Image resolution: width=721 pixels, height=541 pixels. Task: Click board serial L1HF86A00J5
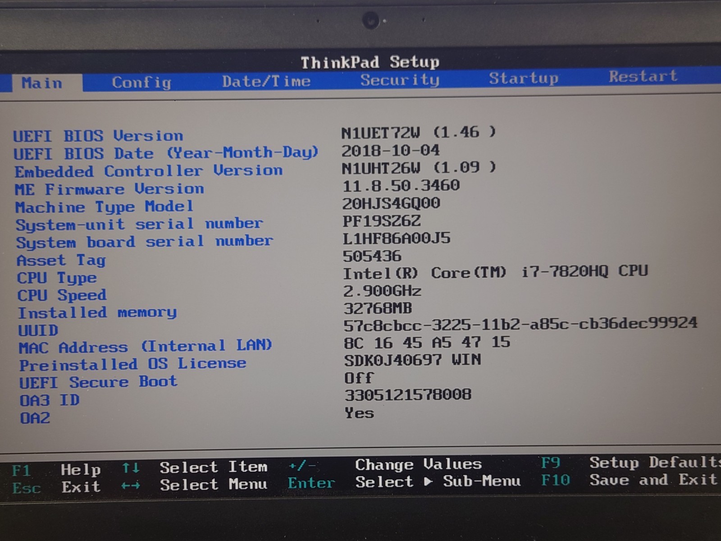pos(397,238)
